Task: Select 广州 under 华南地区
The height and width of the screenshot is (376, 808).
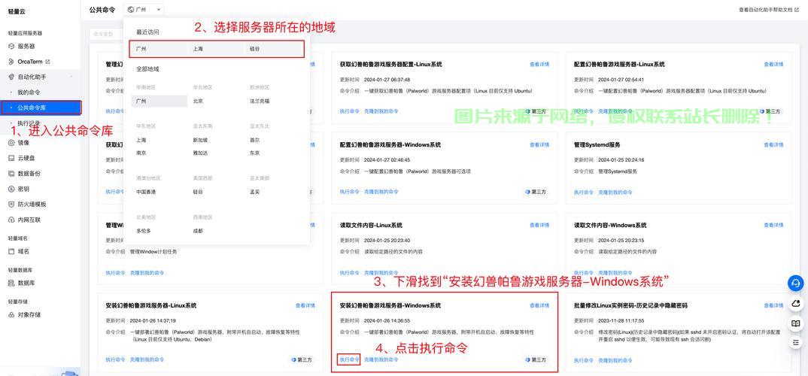Action: (x=159, y=101)
